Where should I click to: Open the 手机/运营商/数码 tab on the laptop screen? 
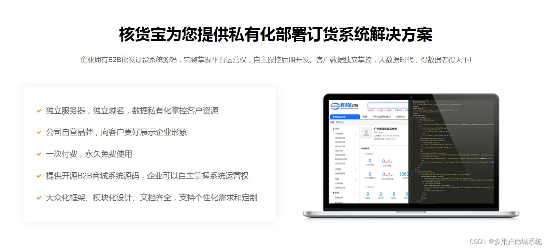382,117
